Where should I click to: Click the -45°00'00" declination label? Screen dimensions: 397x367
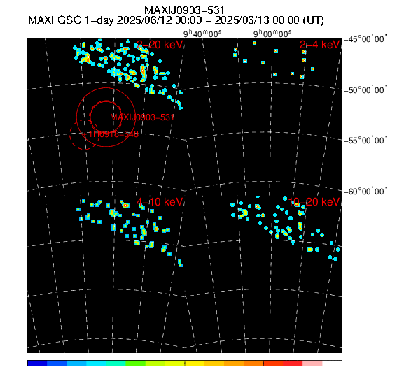pos(365,39)
